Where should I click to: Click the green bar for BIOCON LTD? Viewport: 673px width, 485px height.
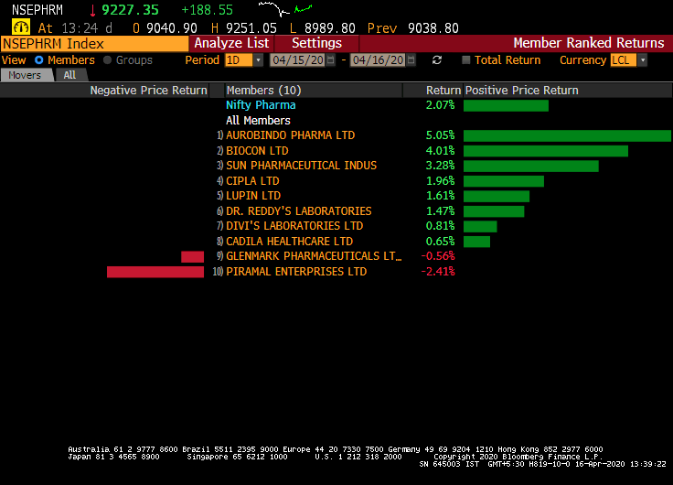(x=545, y=151)
